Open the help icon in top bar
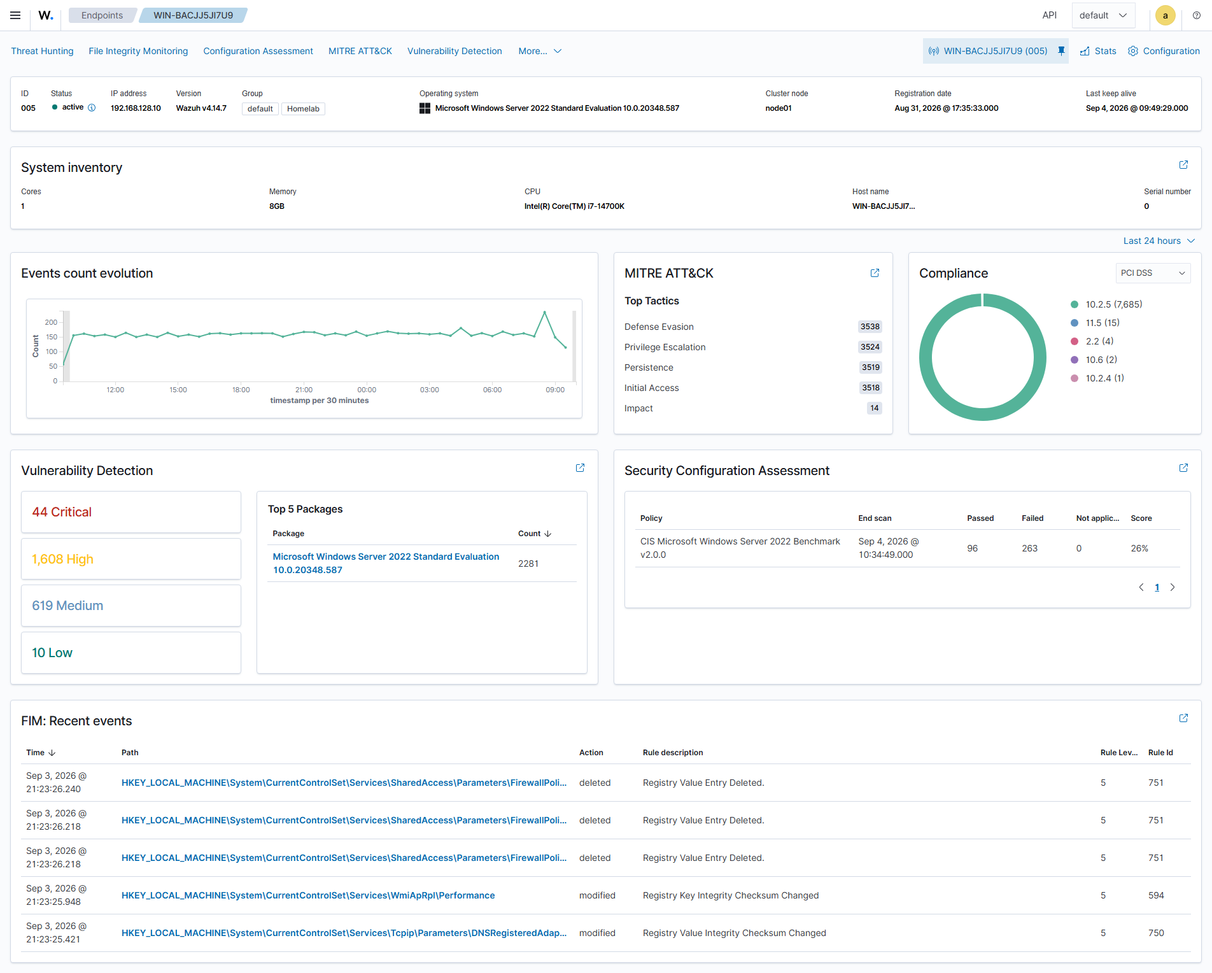The image size is (1212, 973). [x=1197, y=15]
